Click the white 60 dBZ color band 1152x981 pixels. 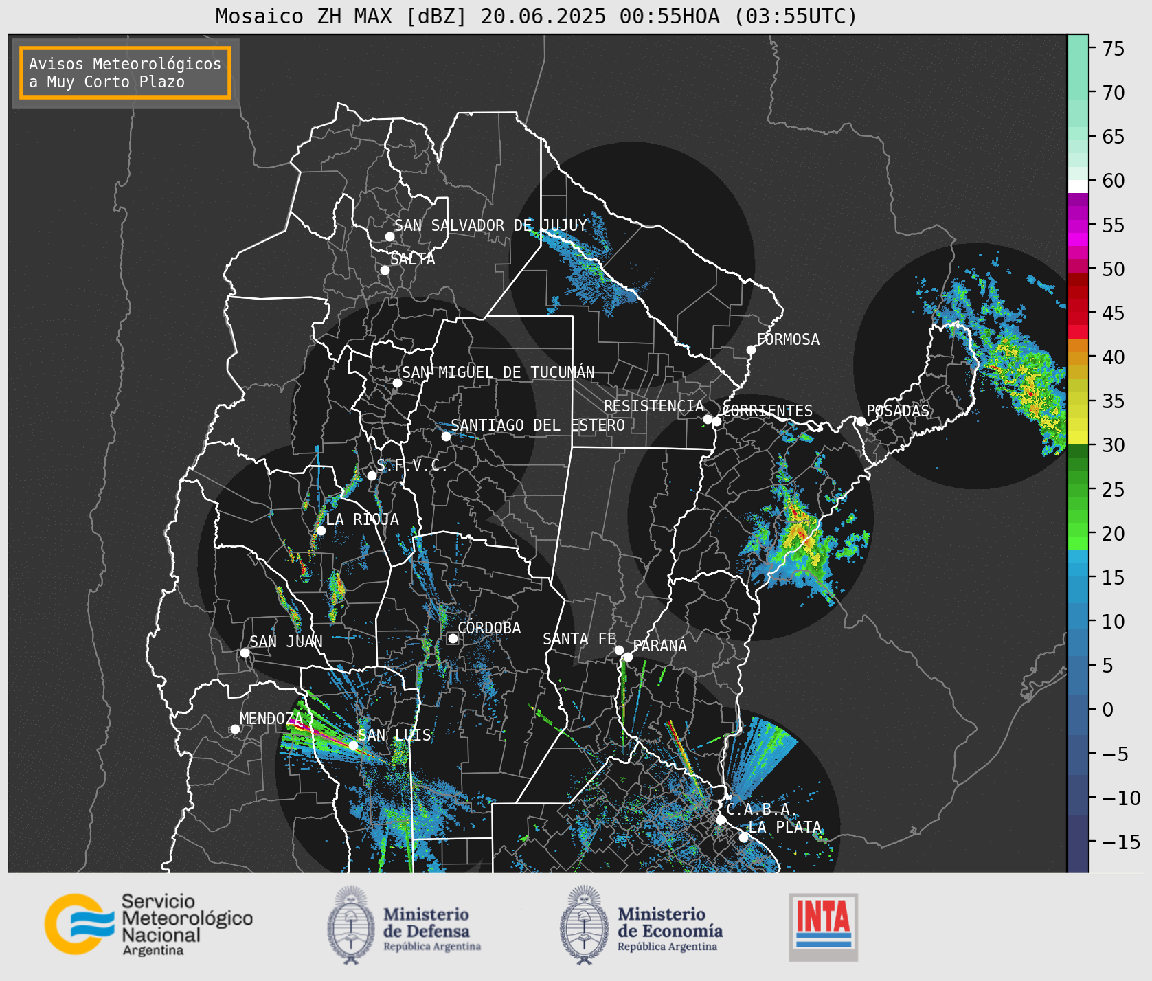pyautogui.click(x=1078, y=186)
